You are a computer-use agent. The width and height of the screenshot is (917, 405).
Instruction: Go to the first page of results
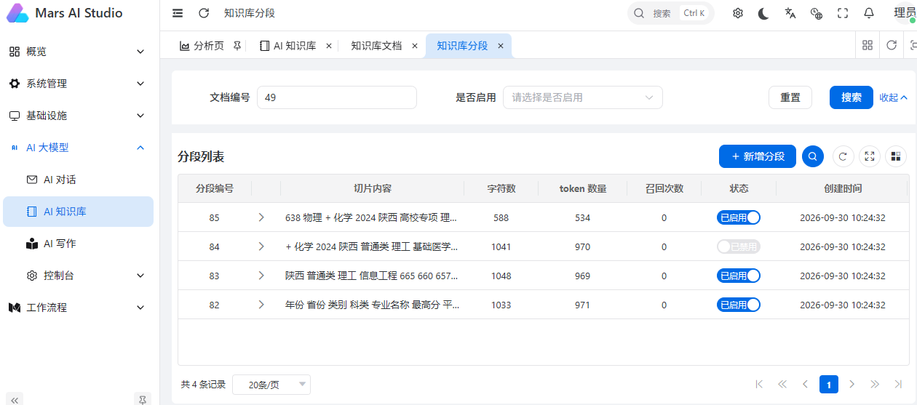[759, 384]
